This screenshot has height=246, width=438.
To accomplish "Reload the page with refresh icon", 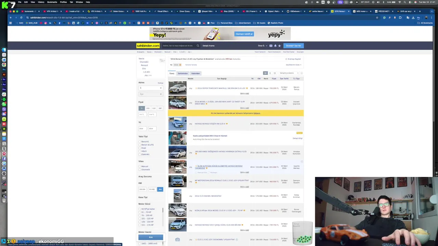I will click(x=21, y=17).
